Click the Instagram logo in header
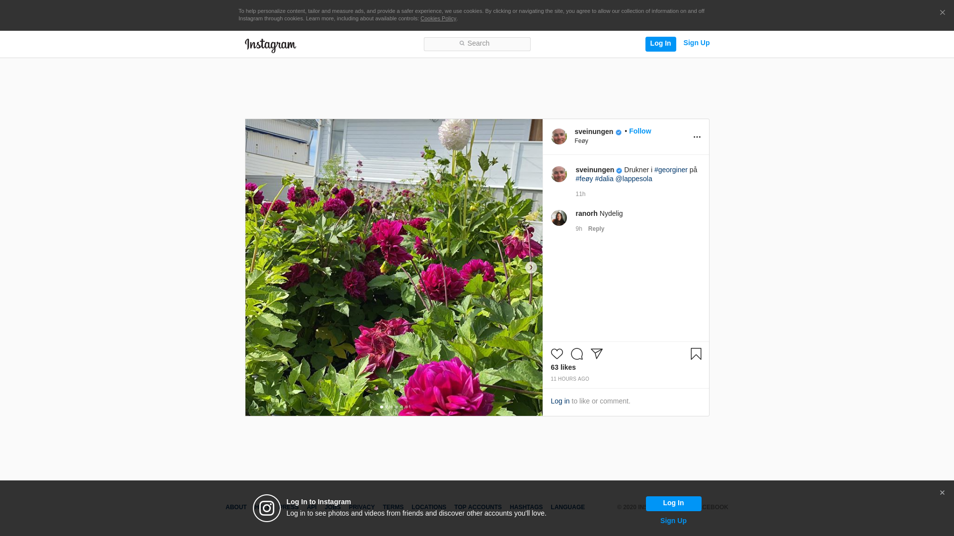The height and width of the screenshot is (536, 954). click(x=270, y=45)
